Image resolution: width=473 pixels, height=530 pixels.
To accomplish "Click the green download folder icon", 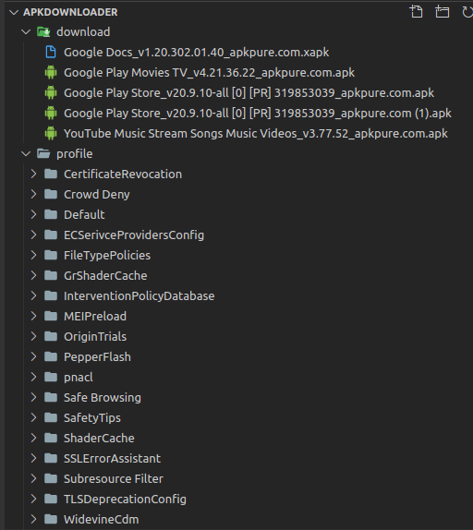I will (x=43, y=32).
